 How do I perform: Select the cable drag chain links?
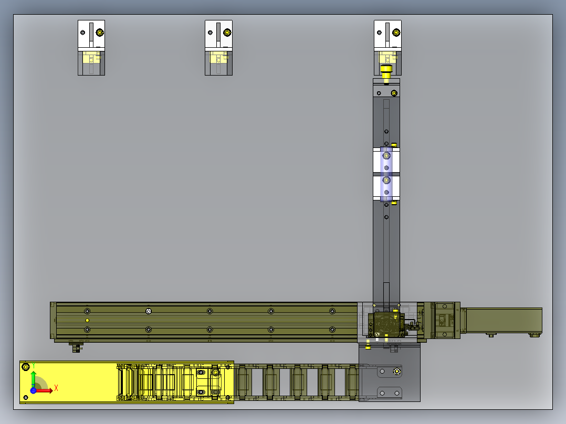click(296, 383)
